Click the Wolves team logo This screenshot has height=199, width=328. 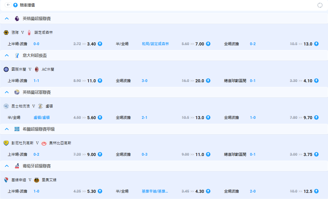click(6, 33)
